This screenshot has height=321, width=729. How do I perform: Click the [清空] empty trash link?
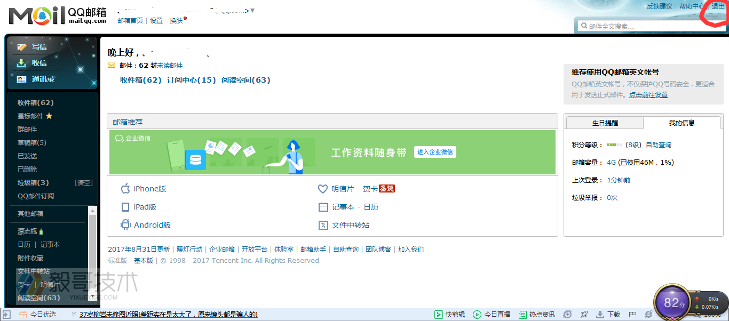click(84, 182)
